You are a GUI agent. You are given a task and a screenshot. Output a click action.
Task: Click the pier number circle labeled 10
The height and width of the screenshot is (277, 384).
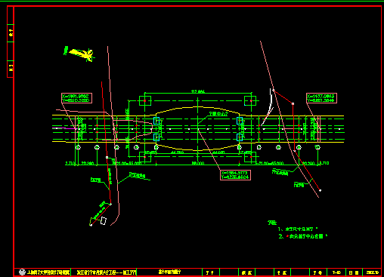click(317, 147)
